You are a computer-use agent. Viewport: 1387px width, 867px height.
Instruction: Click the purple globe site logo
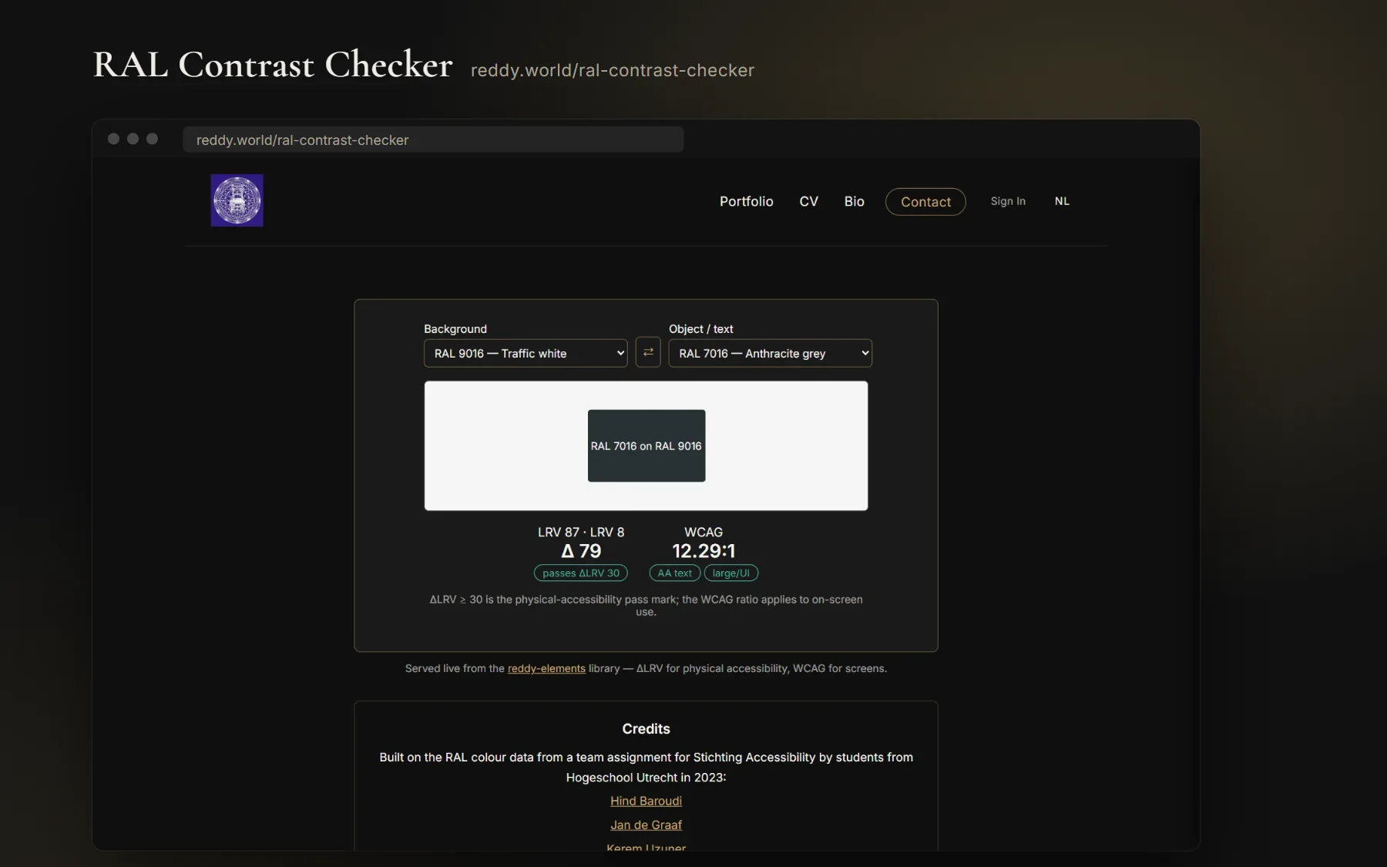237,200
